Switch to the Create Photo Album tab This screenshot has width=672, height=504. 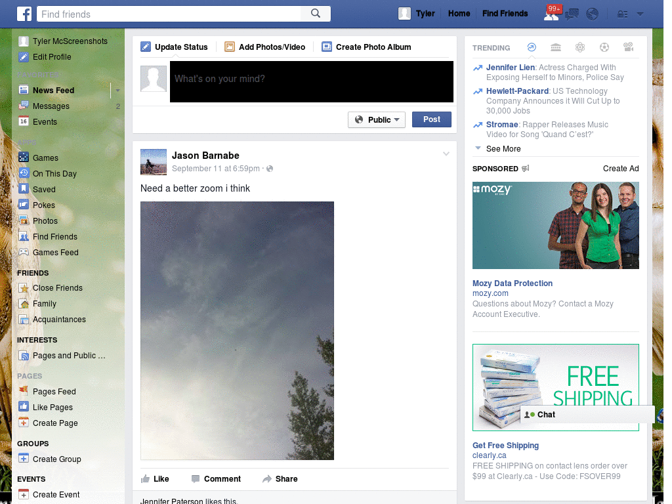pyautogui.click(x=366, y=47)
